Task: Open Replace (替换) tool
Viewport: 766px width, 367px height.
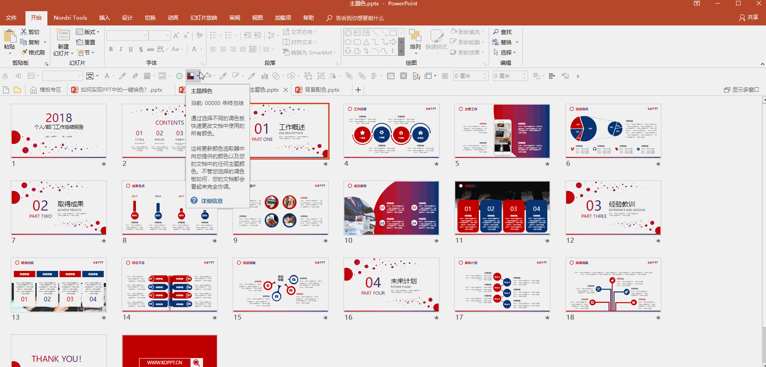Action: click(x=502, y=42)
